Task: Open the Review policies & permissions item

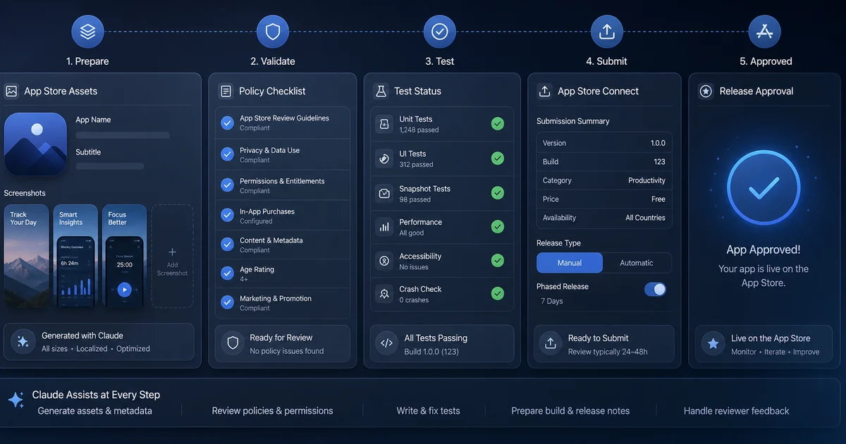Action: 272,410
